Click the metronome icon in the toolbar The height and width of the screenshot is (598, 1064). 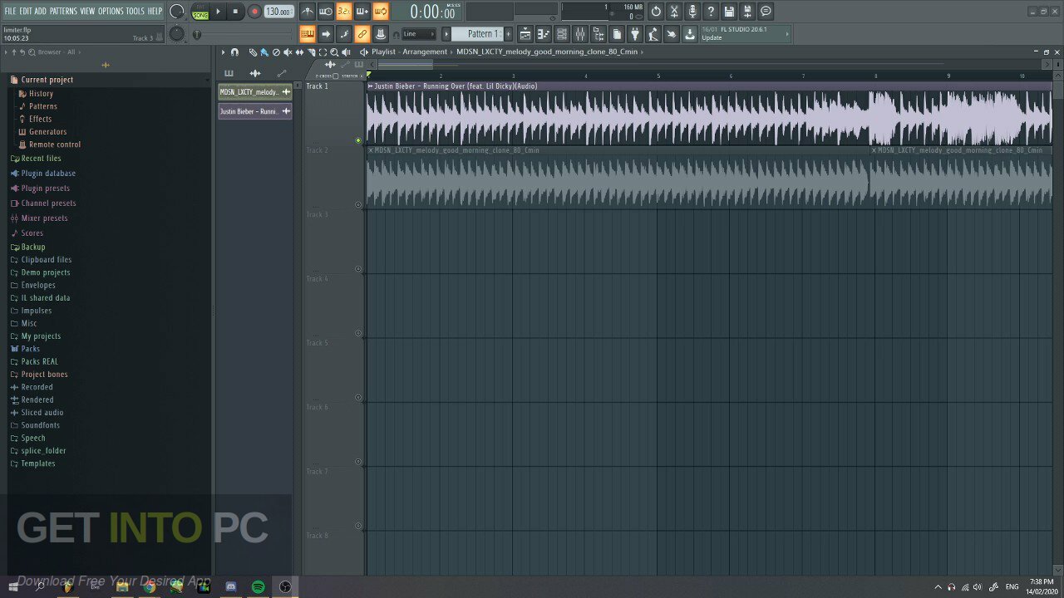coord(308,12)
